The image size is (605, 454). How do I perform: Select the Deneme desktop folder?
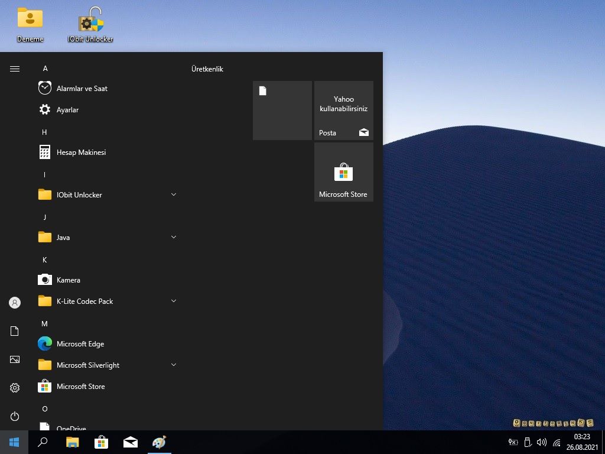(30, 25)
